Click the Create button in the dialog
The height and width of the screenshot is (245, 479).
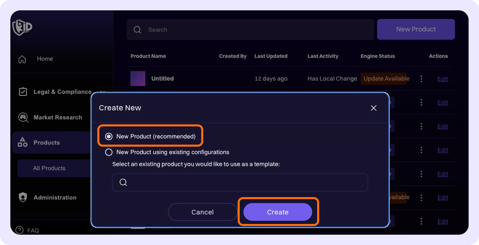278,212
